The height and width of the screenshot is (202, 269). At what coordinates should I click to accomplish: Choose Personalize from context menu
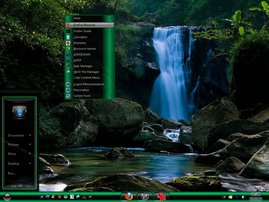click(x=90, y=90)
